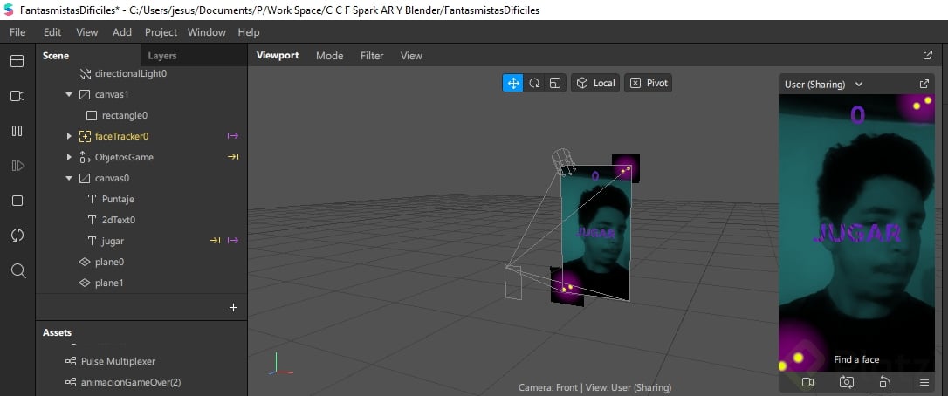Screen dimensions: 948x396
Task: Open the Window menu
Action: 207,32
